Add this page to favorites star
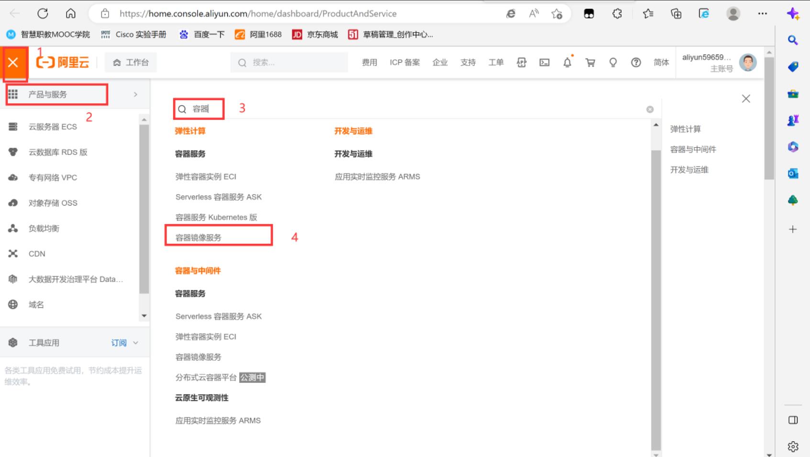Viewport: 810px width, 457px height. click(x=556, y=14)
